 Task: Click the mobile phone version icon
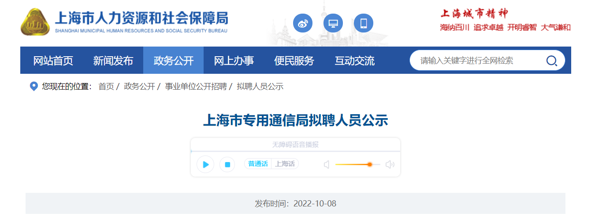coord(364,23)
